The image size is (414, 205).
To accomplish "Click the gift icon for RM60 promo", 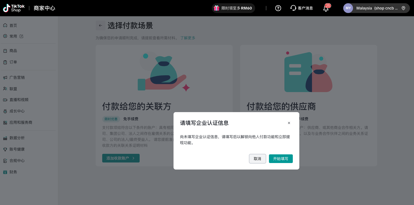I will pos(216,8).
